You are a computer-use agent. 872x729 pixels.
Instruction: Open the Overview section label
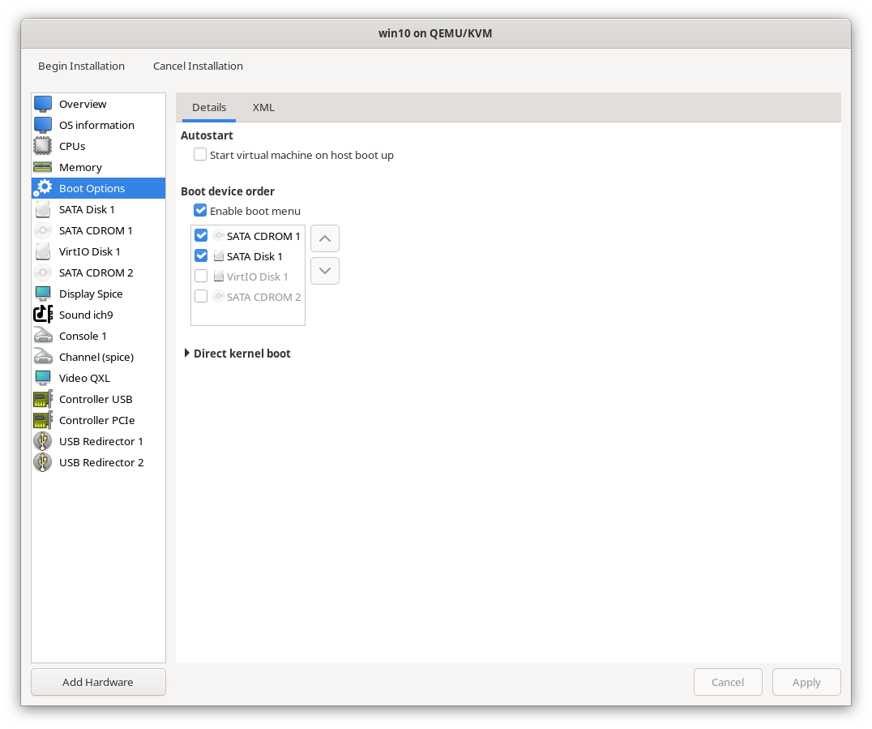[x=83, y=104]
